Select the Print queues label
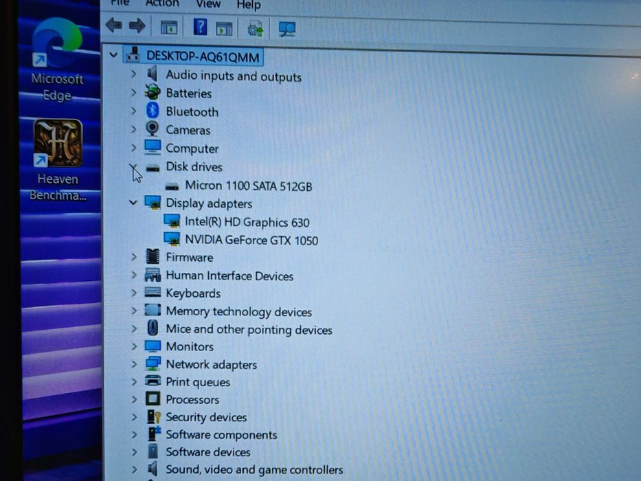This screenshot has width=641, height=481. pos(198,382)
